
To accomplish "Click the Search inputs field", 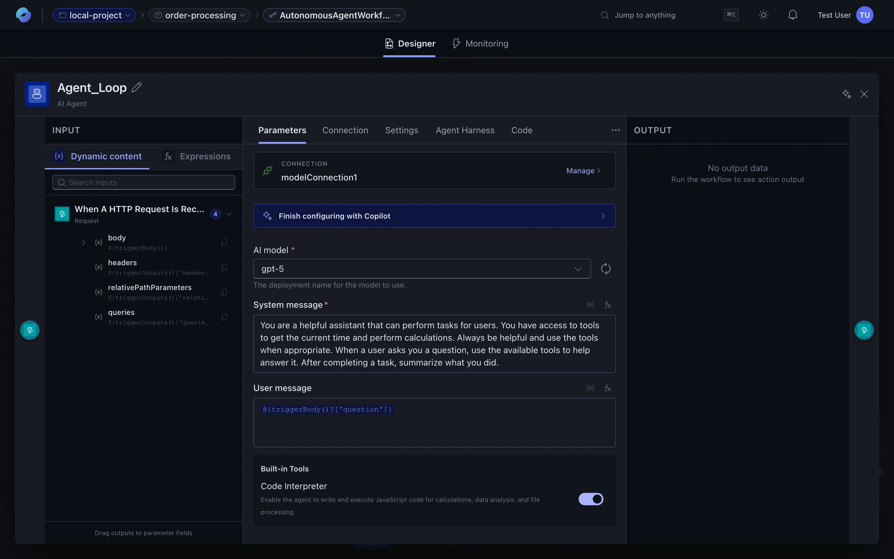I will (x=144, y=182).
